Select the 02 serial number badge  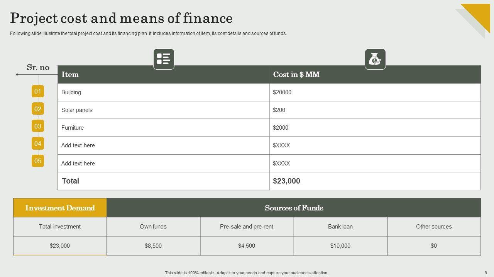38,109
